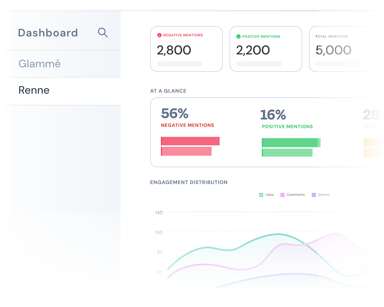This screenshot has width=384, height=307.
Task: Click the progress bar under 2,800
Action: 180,64
